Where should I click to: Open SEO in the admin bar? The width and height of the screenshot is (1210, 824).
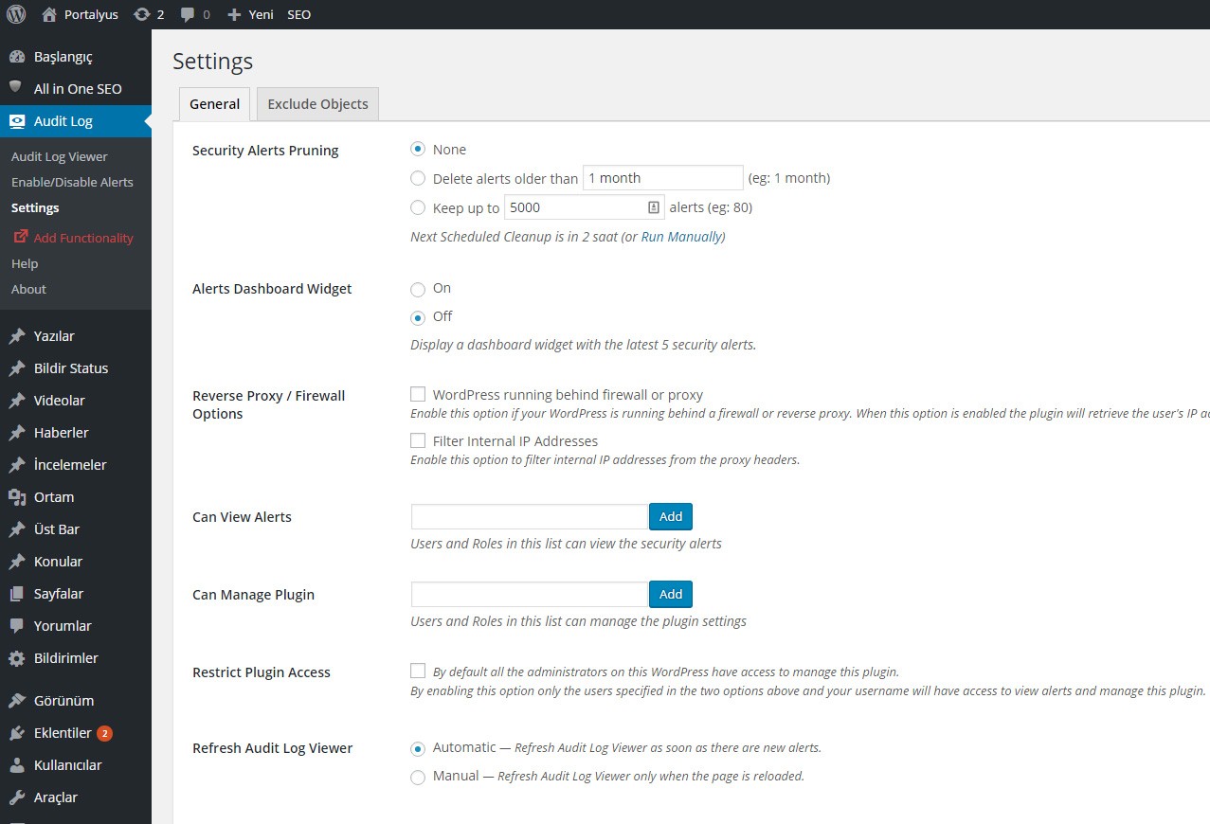[298, 14]
